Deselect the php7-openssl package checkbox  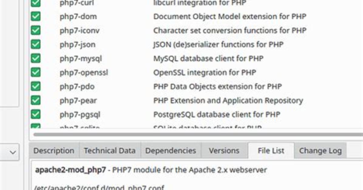coord(36,72)
